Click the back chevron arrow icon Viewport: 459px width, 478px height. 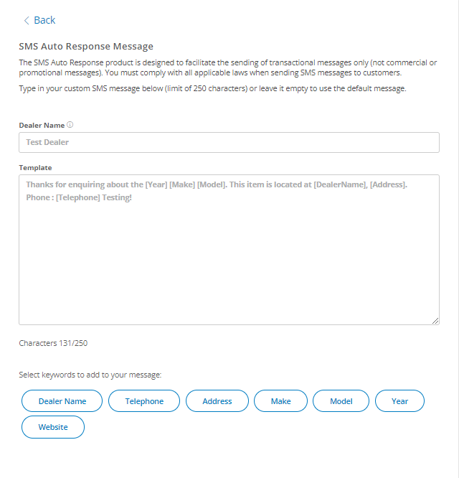(27, 20)
